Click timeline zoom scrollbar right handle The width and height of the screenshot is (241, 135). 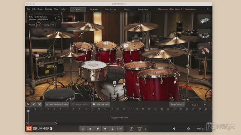tap(56, 123)
